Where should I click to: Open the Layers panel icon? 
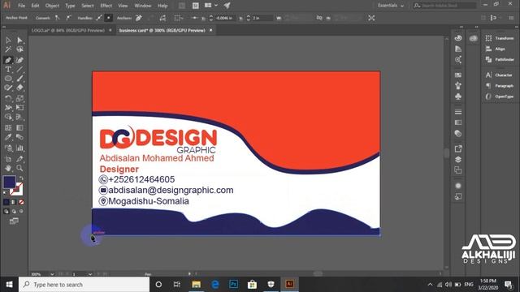coord(458,159)
